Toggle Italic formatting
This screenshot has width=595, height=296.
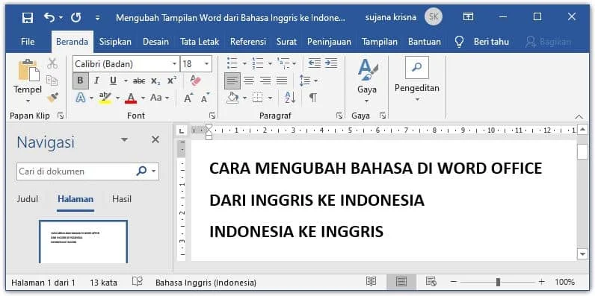(96, 81)
